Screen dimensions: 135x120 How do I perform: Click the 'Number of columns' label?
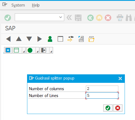point(46,89)
